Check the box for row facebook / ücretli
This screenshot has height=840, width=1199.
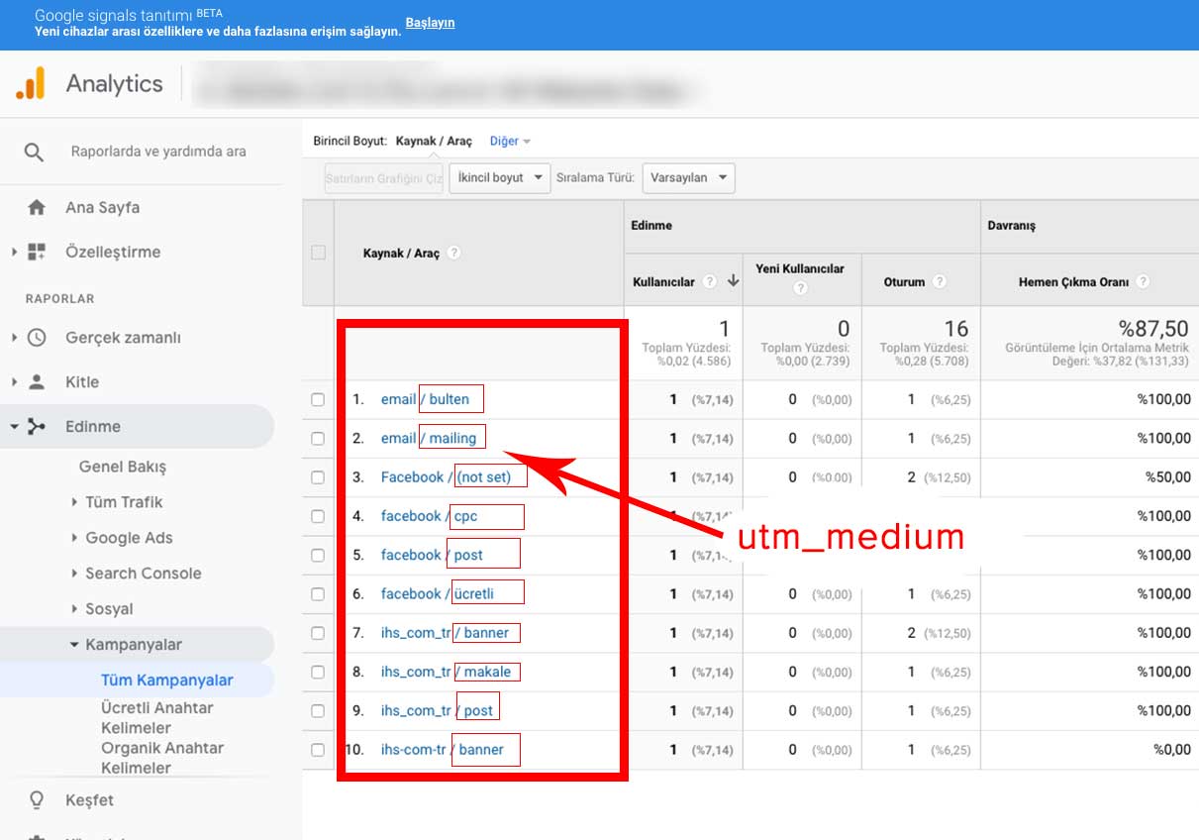tap(318, 593)
